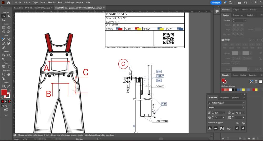The width and height of the screenshot is (263, 141).
Task: Switch to the Paragraphe tab
Action: [224, 98]
